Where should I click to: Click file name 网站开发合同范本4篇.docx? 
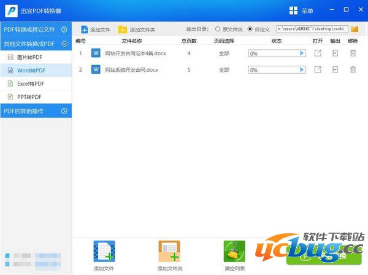point(136,53)
